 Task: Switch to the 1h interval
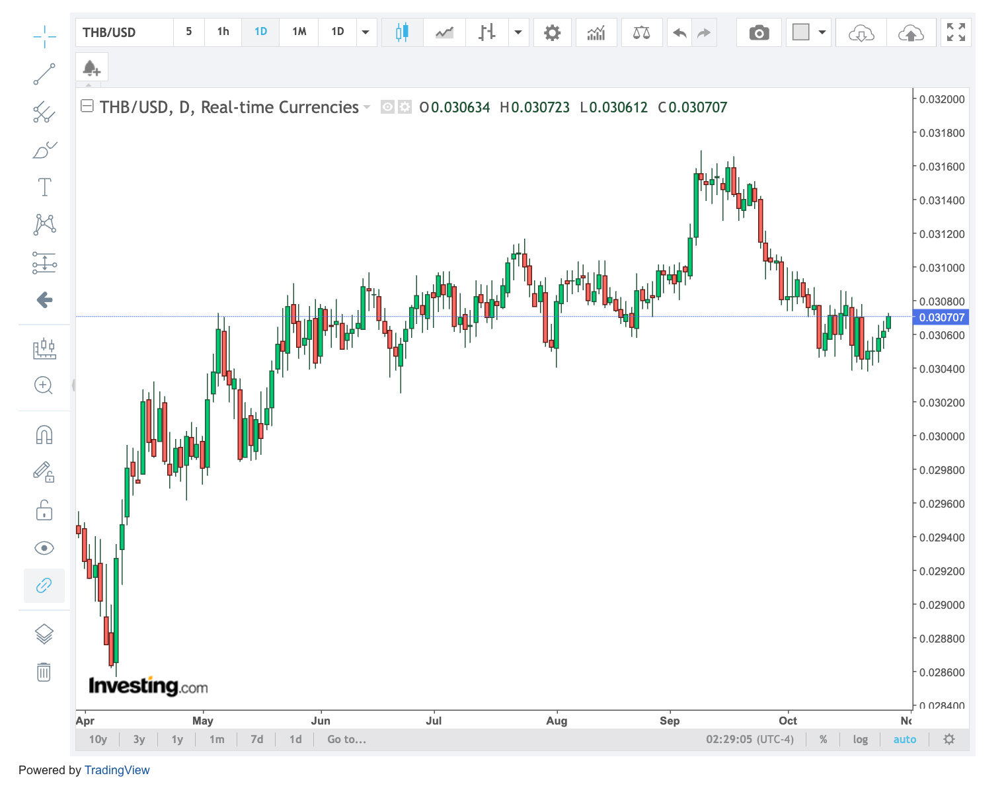[x=223, y=32]
